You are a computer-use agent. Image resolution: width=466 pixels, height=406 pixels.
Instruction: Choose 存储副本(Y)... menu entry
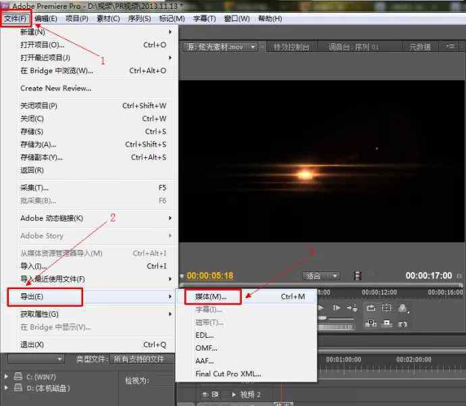point(96,157)
